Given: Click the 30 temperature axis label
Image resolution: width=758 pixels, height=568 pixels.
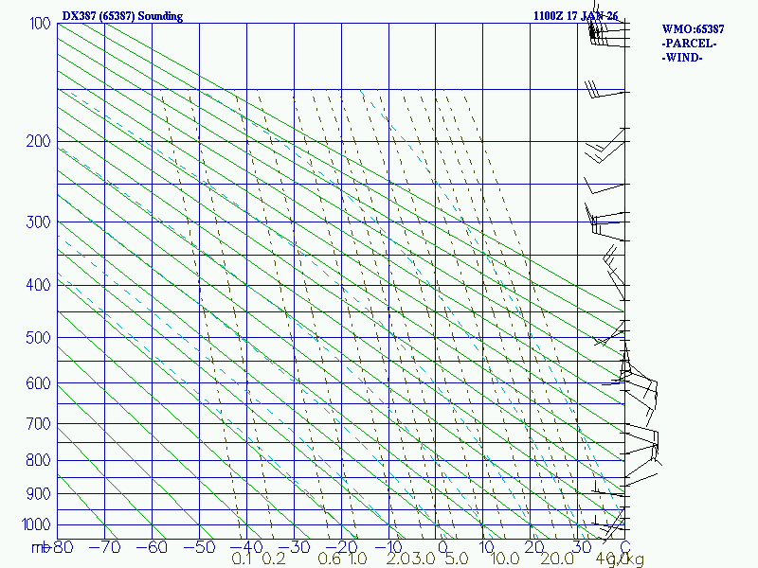Looking at the screenshot, I should coord(582,547).
